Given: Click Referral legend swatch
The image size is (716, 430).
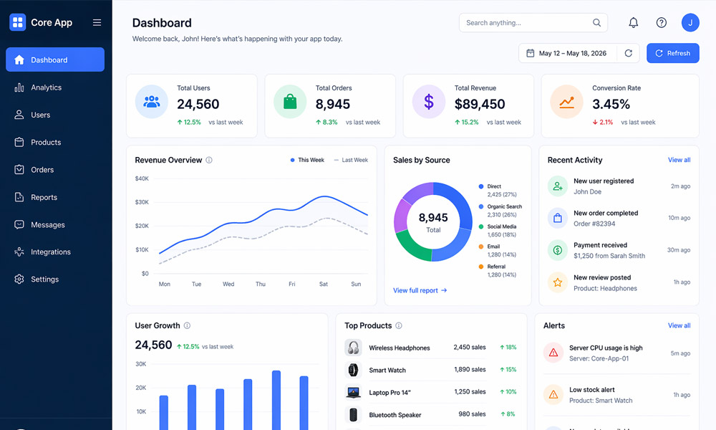Looking at the screenshot, I should coord(481,267).
